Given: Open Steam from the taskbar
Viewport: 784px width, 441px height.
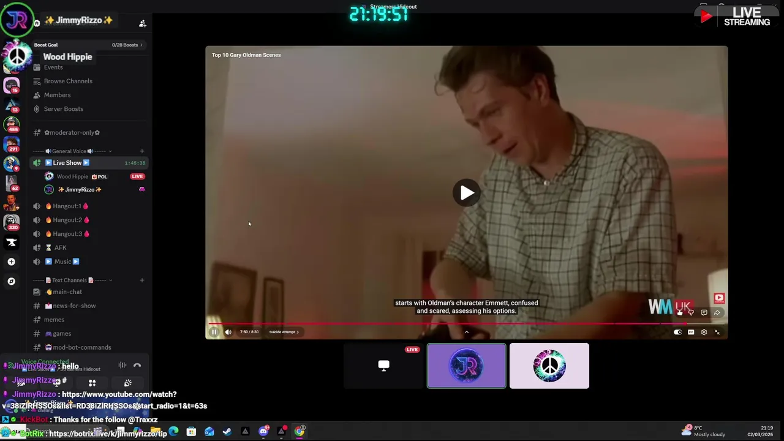Looking at the screenshot, I should point(227,432).
